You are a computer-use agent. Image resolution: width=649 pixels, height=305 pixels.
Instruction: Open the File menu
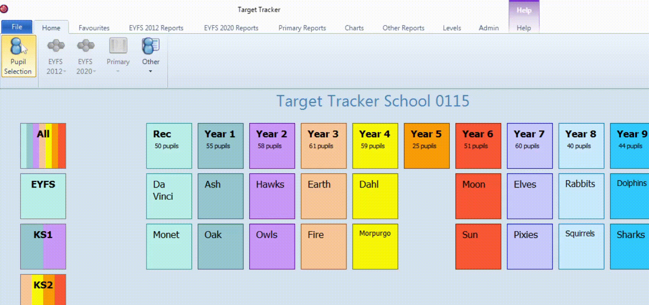[17, 27]
